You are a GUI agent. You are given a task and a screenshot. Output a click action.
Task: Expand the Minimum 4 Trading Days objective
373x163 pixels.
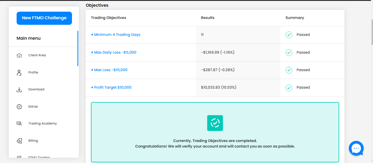coord(116,35)
